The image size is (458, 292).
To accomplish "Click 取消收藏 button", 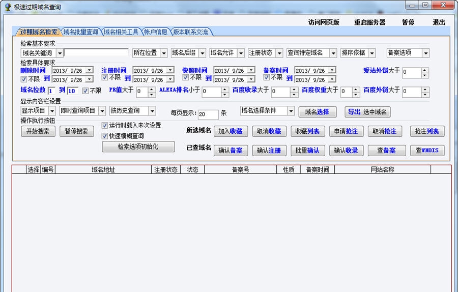I will 269,131.
